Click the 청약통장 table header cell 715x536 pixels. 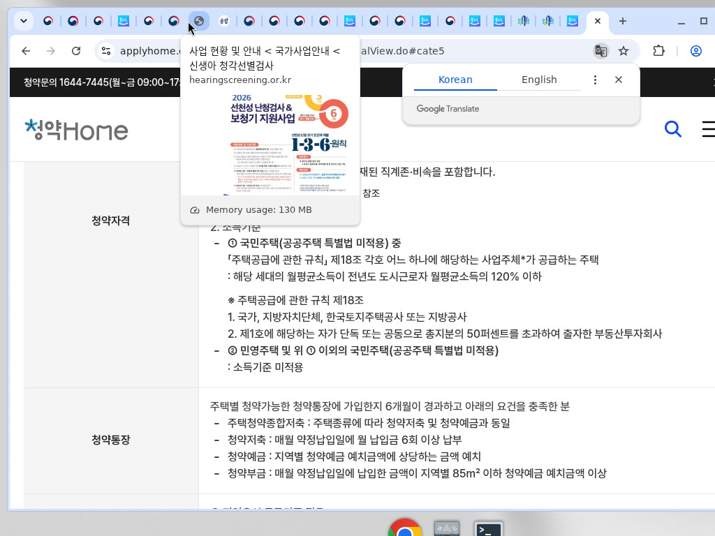click(111, 440)
